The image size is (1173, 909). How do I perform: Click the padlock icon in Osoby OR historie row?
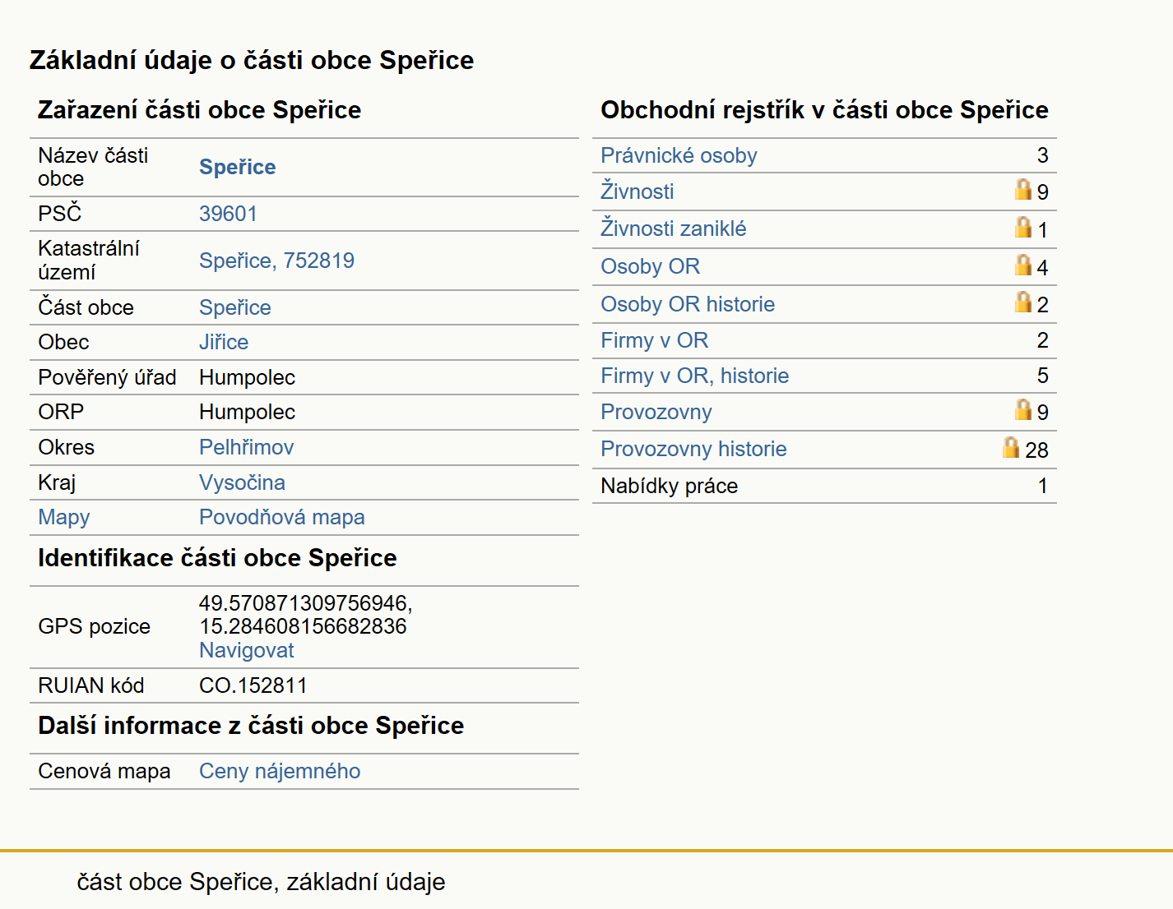click(1022, 302)
